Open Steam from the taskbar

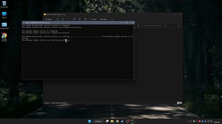click(x=122, y=121)
